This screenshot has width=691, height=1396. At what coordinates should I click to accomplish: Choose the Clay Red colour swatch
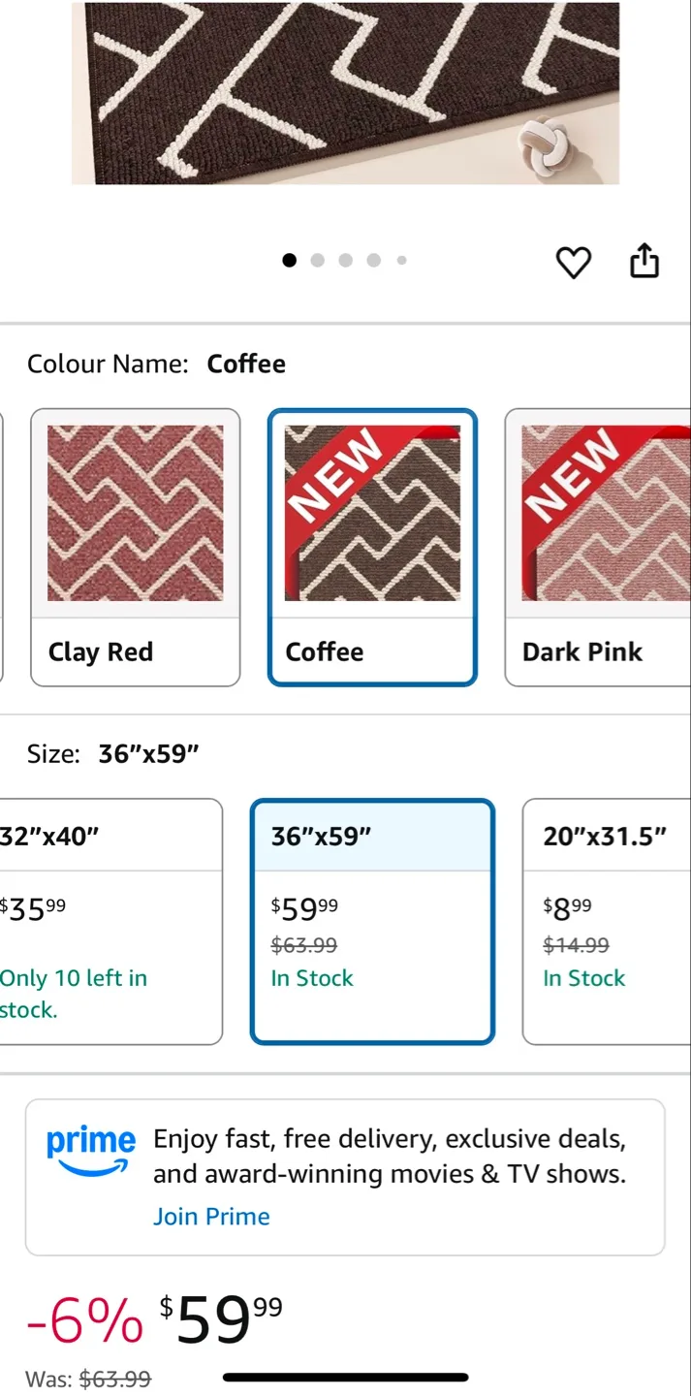(135, 546)
